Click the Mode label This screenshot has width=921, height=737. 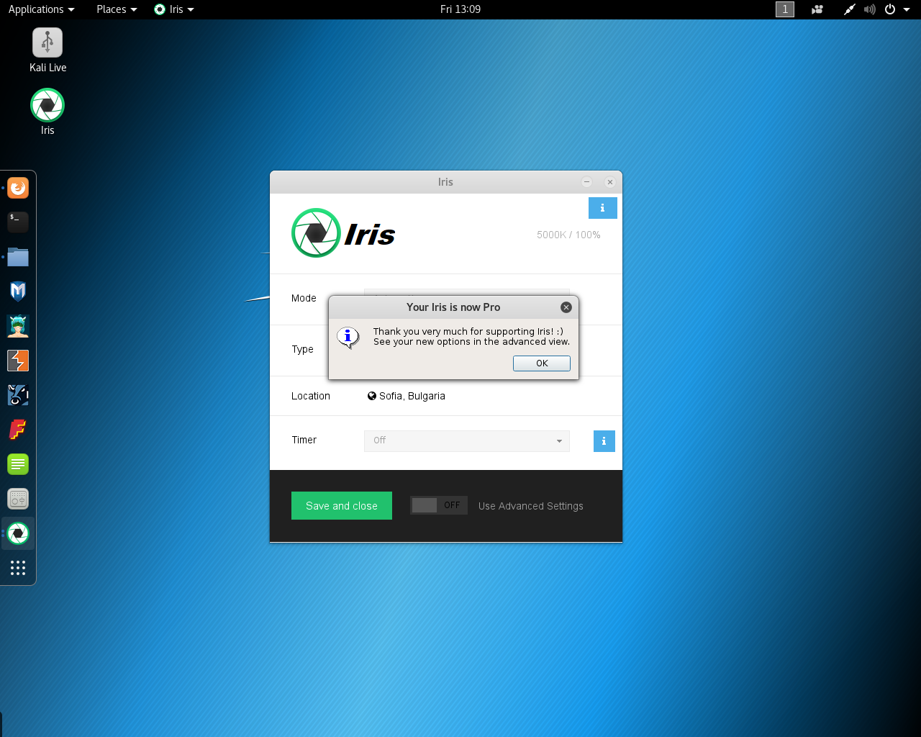coord(304,298)
